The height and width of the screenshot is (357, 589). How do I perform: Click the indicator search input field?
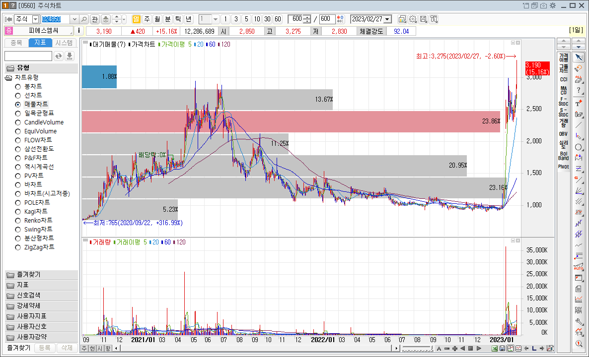click(x=28, y=56)
